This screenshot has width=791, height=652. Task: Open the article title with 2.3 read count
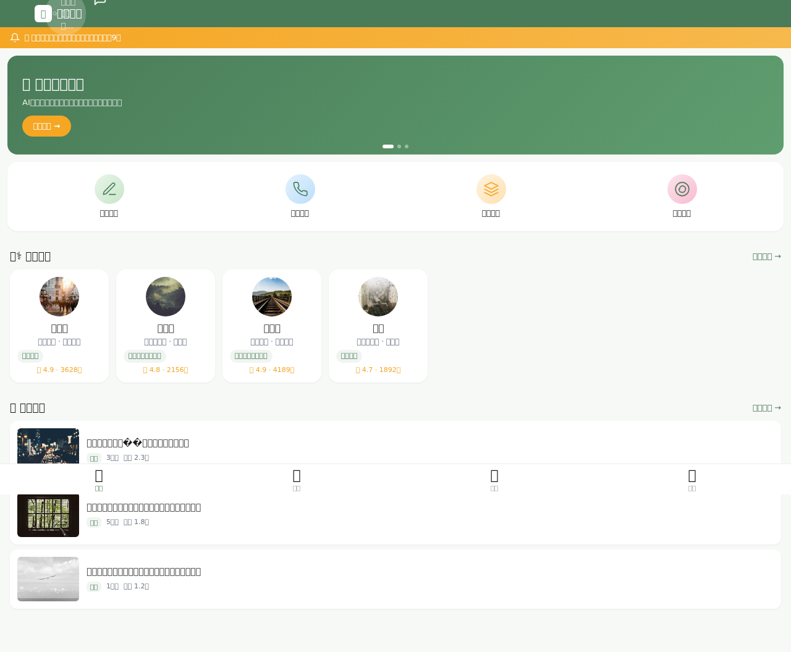[x=138, y=443]
